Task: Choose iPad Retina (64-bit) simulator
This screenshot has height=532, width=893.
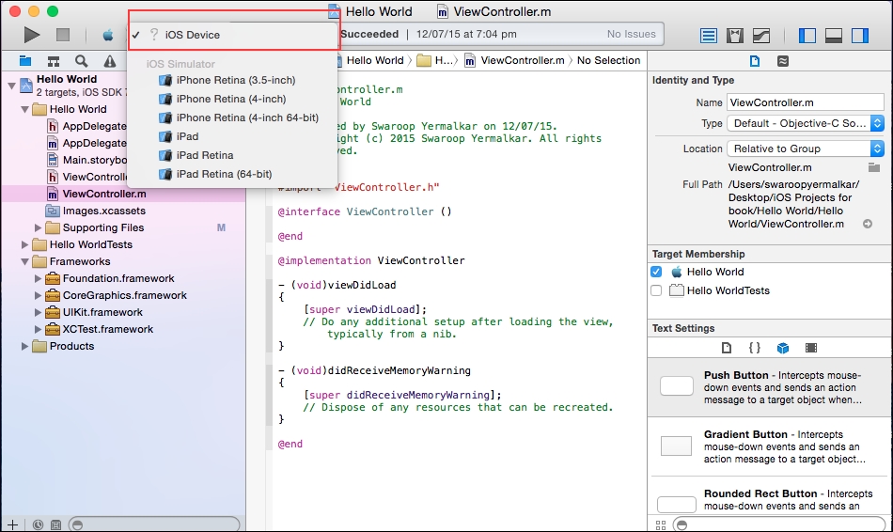Action: click(232, 174)
